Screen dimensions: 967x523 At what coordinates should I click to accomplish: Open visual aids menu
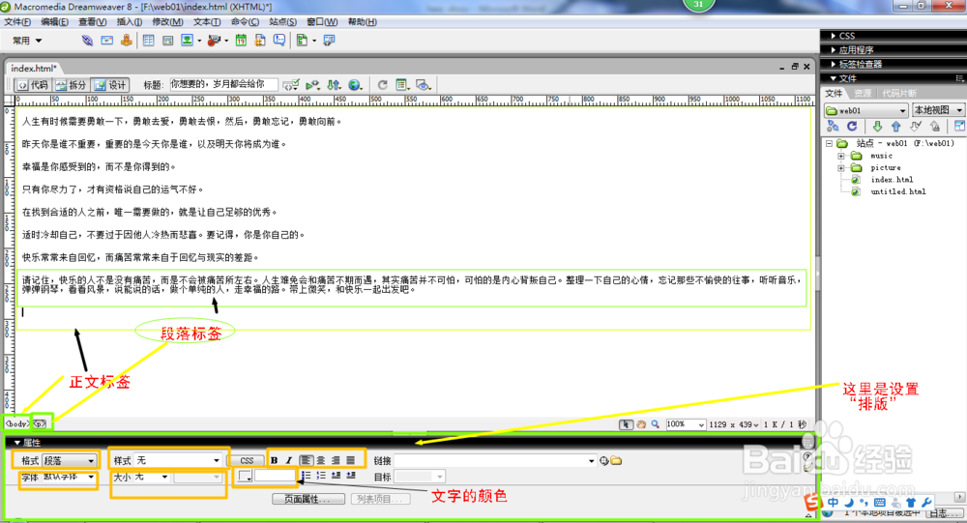(424, 85)
